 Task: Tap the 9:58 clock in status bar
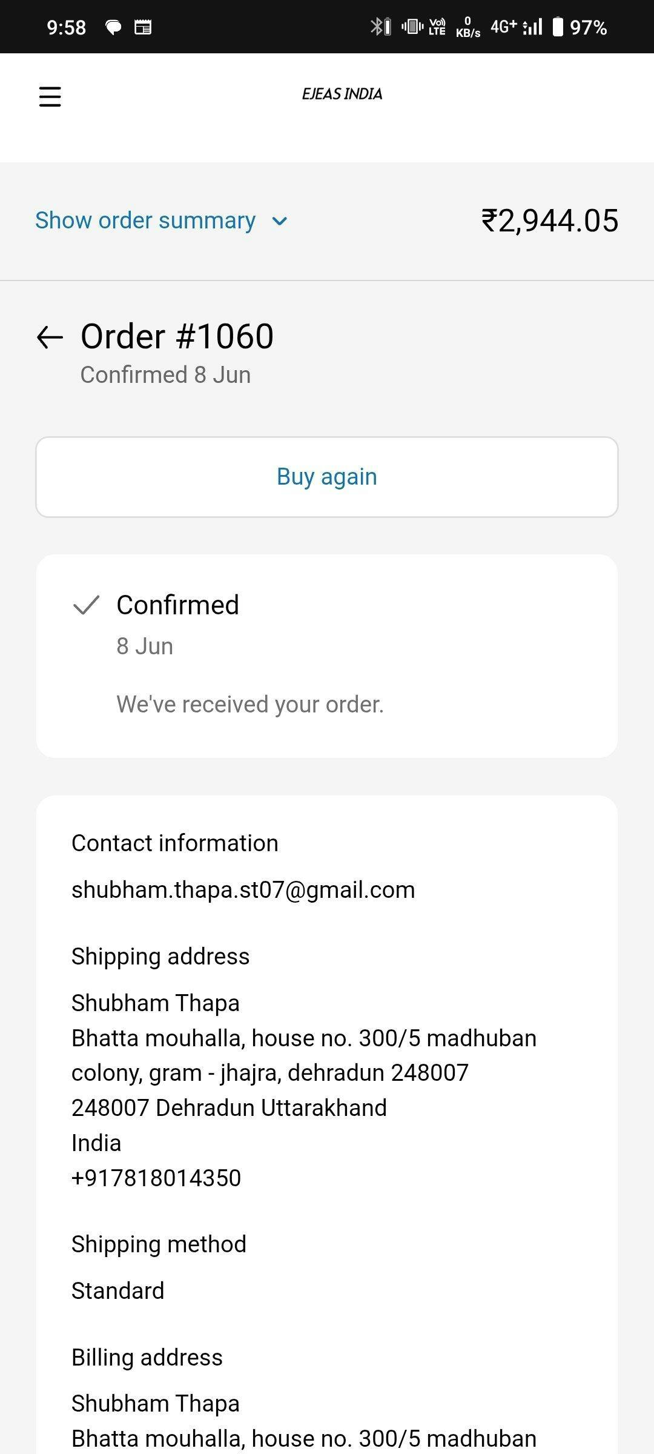[x=67, y=27]
